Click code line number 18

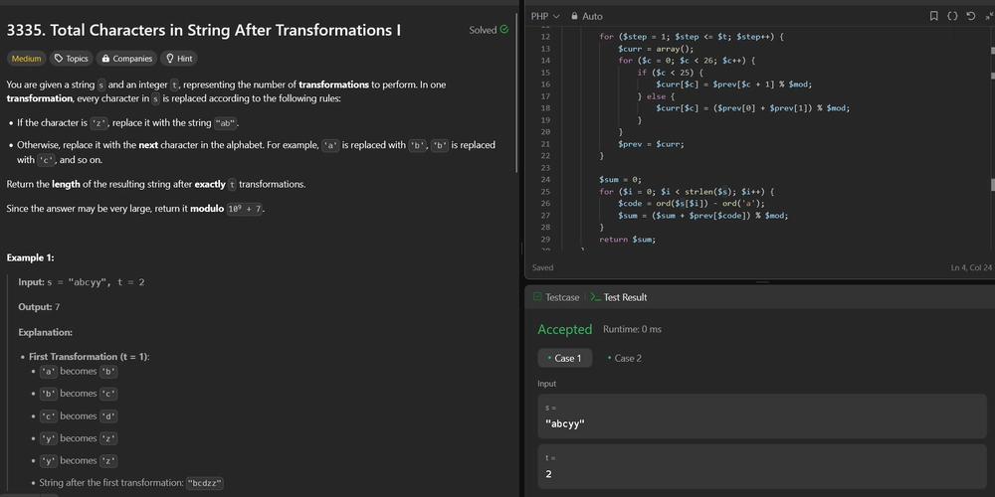click(545, 108)
